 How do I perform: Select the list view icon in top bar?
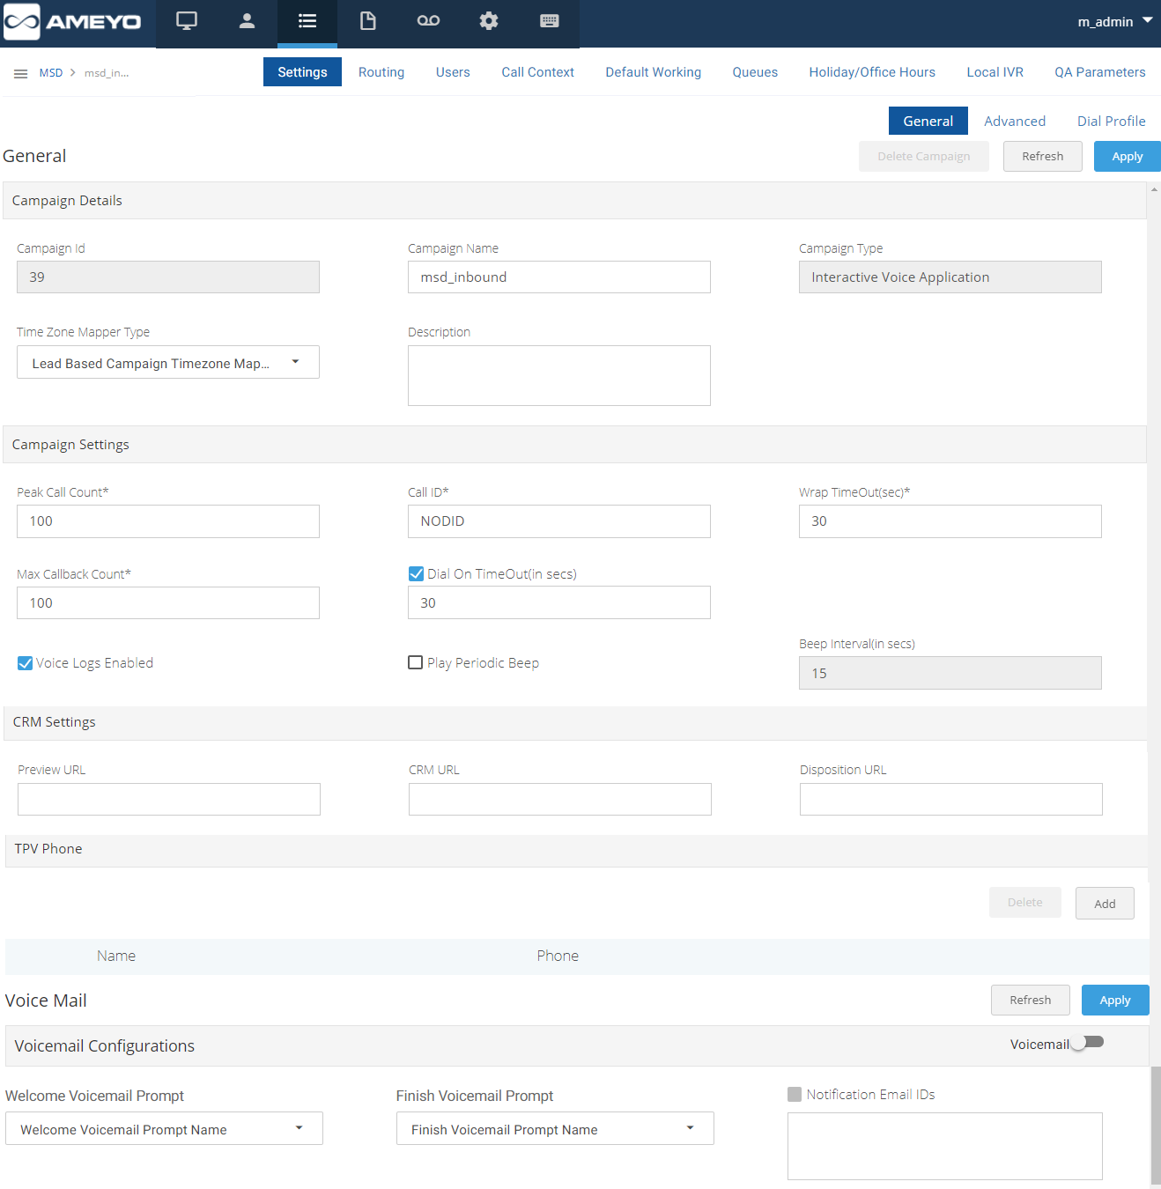coord(307,21)
